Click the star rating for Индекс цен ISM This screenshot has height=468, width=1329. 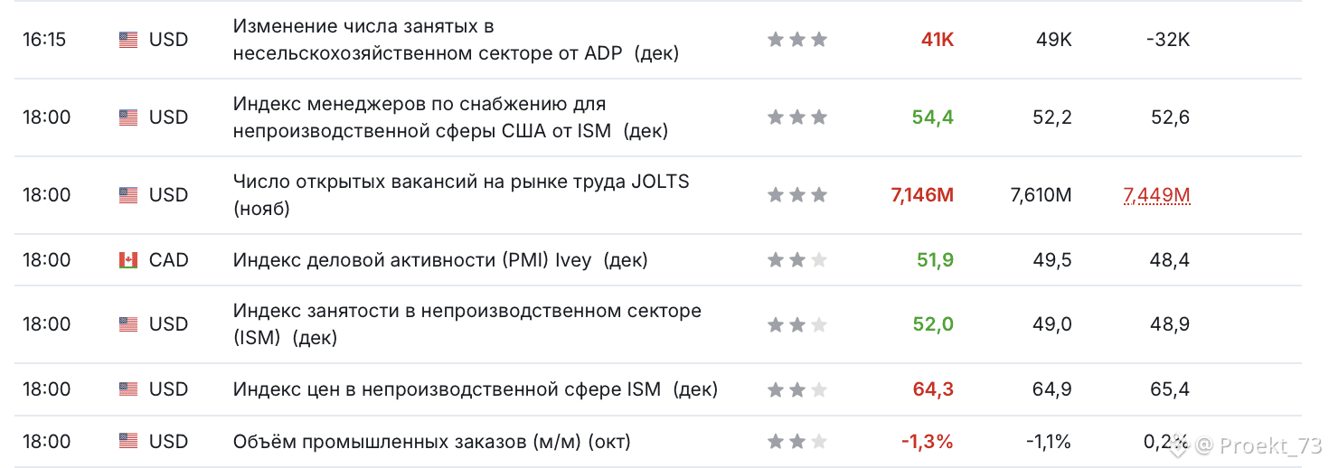point(796,389)
